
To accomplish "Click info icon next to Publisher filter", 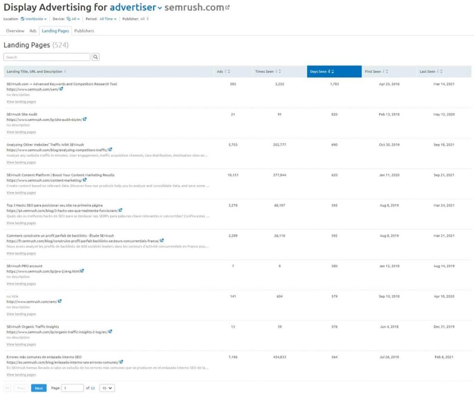I will coord(148,19).
